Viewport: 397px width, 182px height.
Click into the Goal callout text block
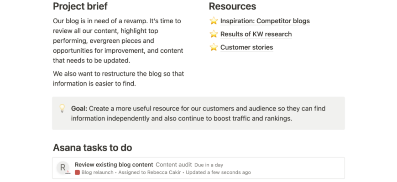198,113
